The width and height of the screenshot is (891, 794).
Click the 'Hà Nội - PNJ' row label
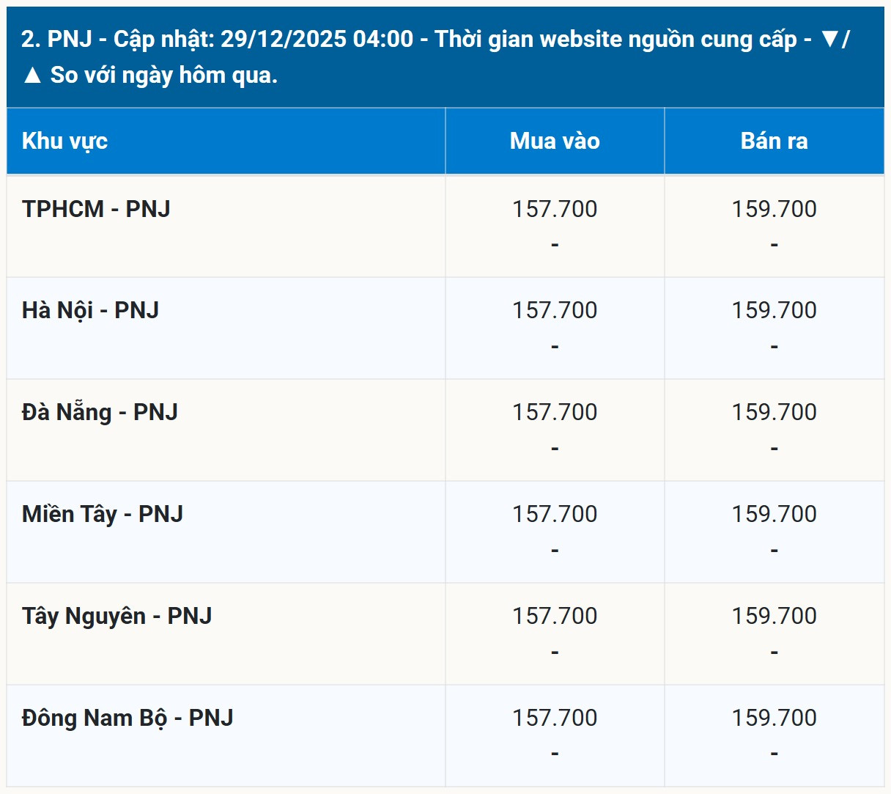tap(90, 311)
